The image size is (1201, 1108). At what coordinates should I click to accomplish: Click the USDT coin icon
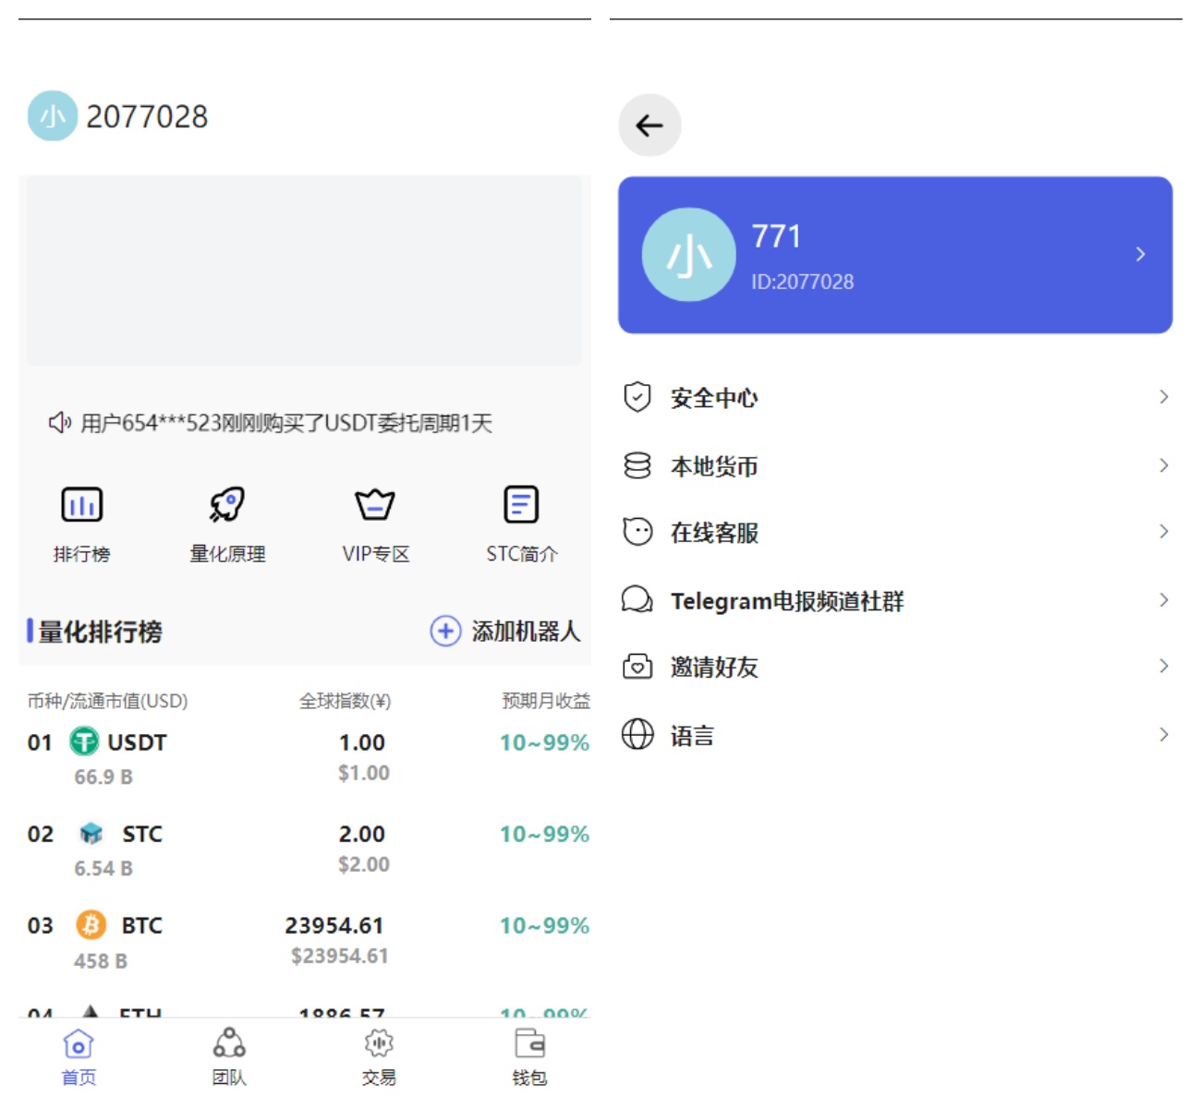click(84, 741)
